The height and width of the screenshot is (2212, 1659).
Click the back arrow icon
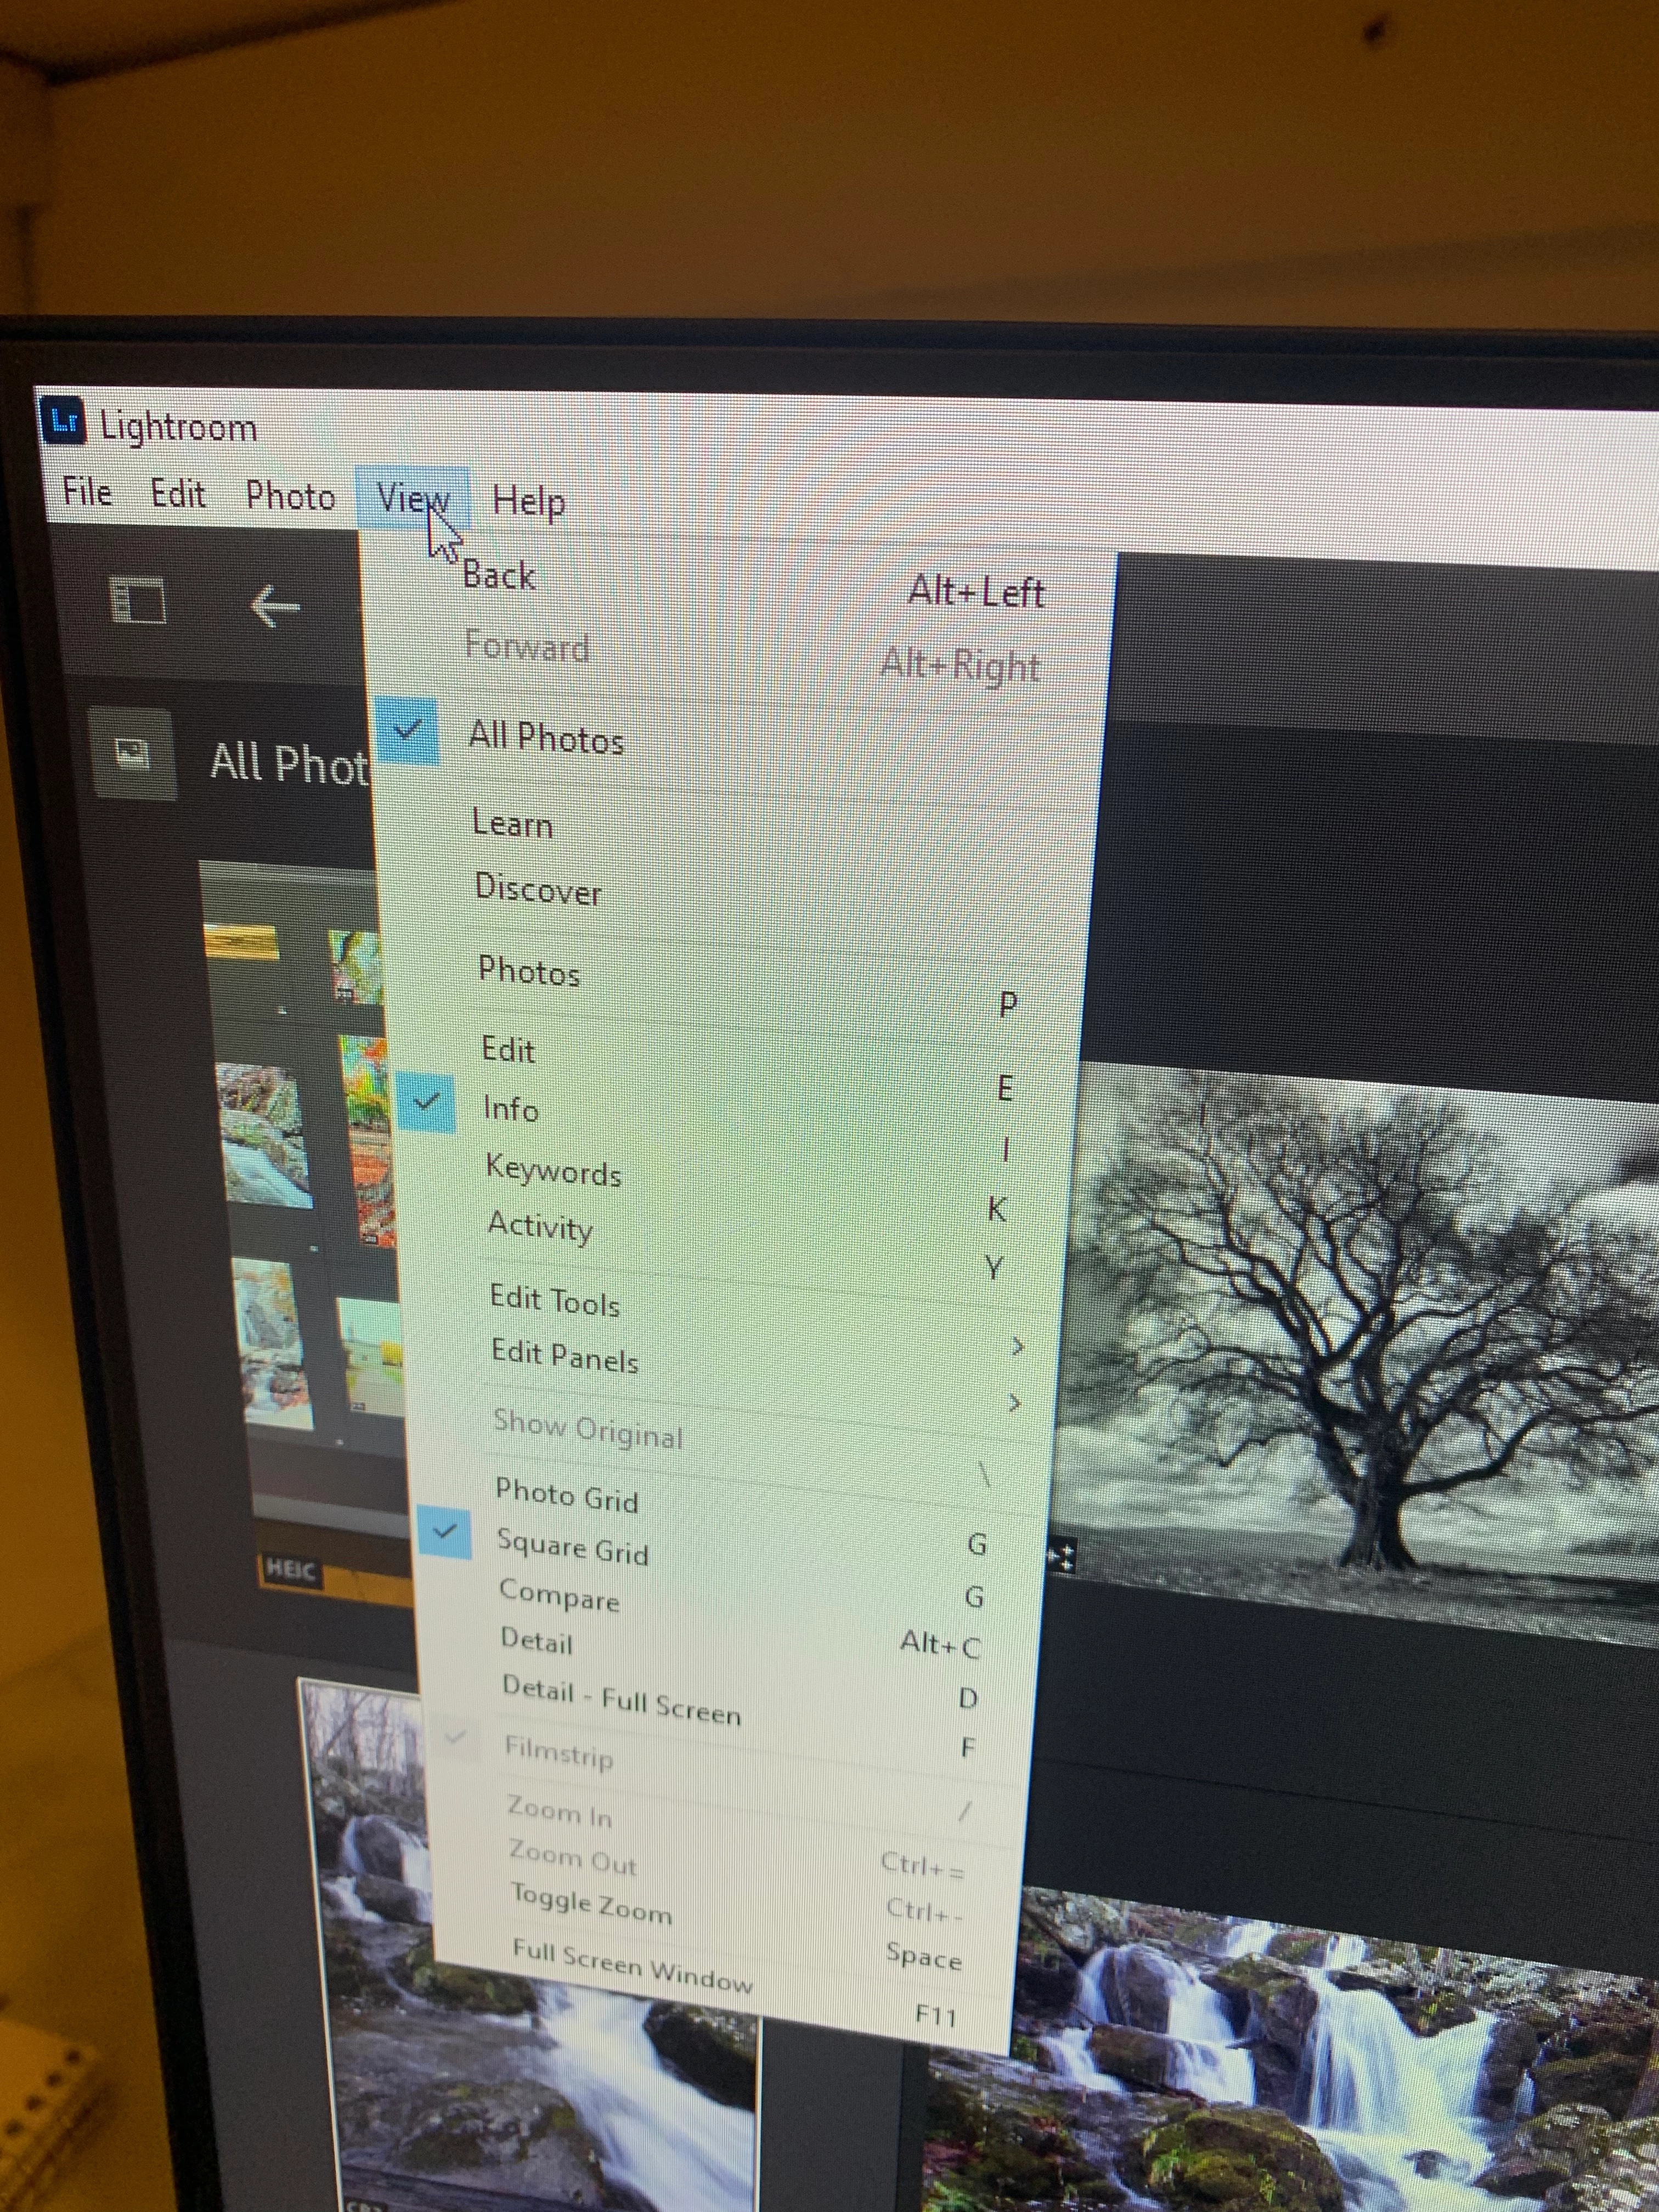274,606
